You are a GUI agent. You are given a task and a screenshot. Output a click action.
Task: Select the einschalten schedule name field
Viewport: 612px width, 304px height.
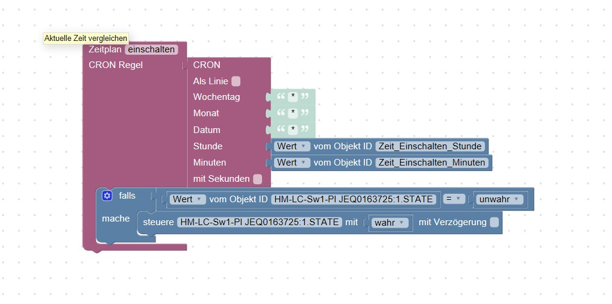point(151,49)
